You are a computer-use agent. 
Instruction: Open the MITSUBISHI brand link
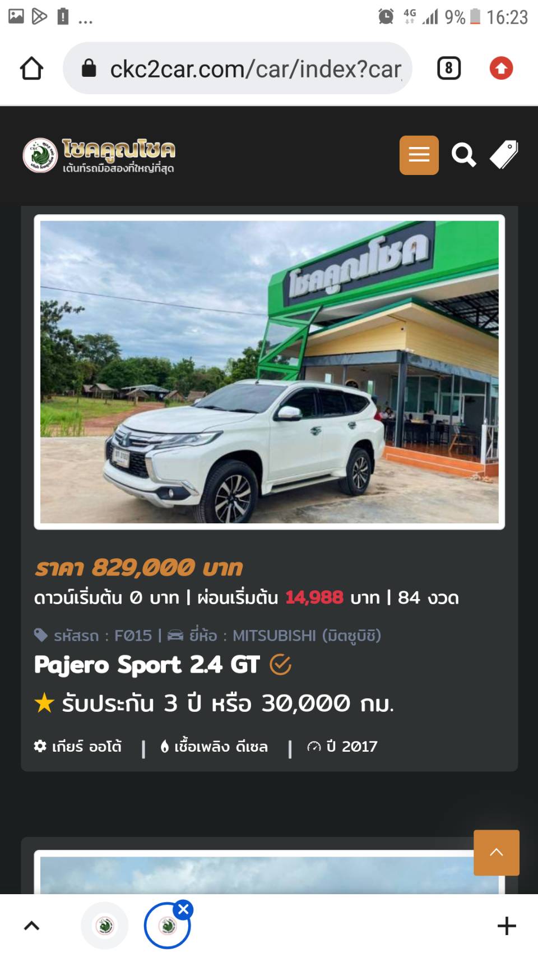(x=286, y=636)
